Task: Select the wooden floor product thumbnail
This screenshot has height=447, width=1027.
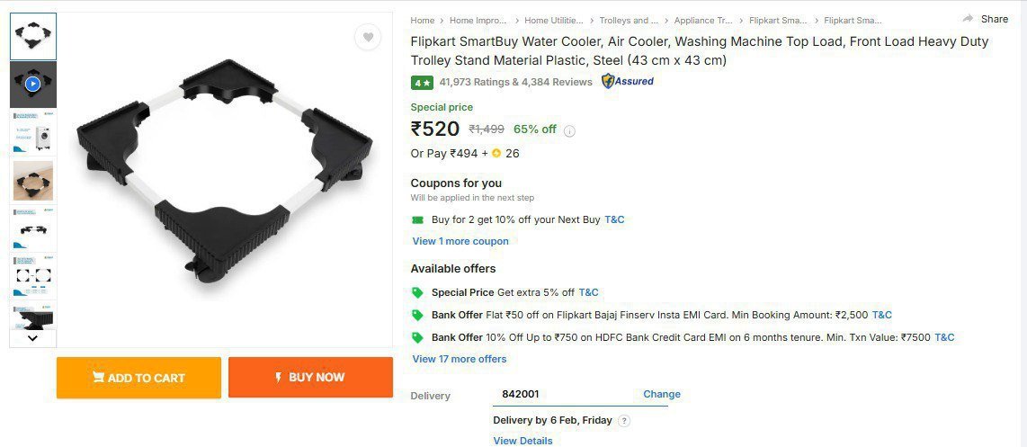Action: [32, 181]
